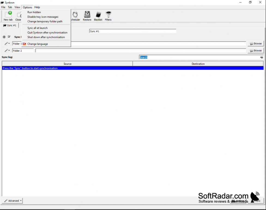This screenshot has width=266, height=210.
Task: Click the Restore toolbar icon
Action: 87,16
